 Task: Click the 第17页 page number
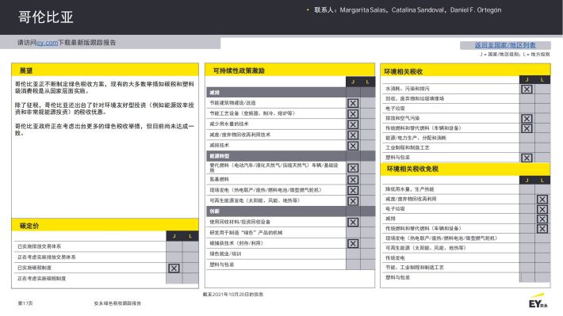click(x=25, y=303)
